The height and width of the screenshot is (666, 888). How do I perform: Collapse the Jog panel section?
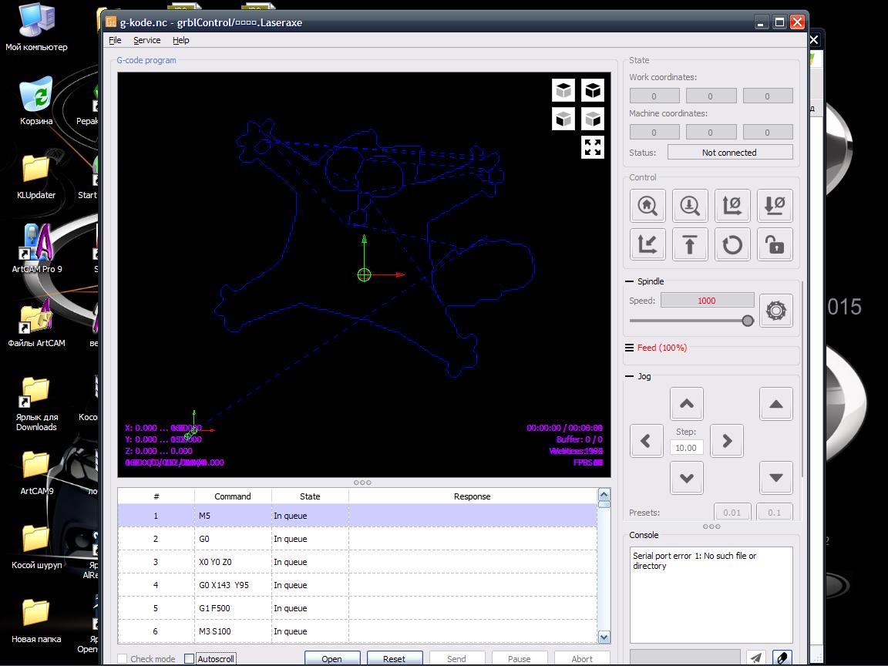(630, 376)
